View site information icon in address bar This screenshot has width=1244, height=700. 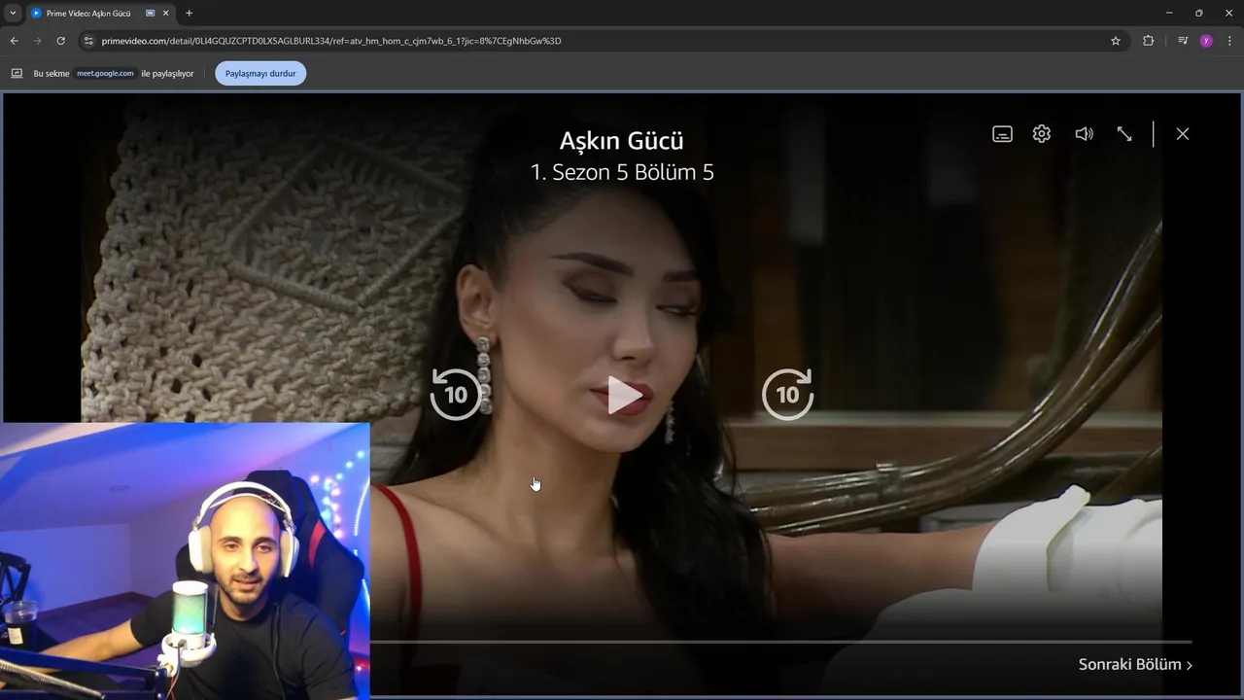pyautogui.click(x=88, y=41)
